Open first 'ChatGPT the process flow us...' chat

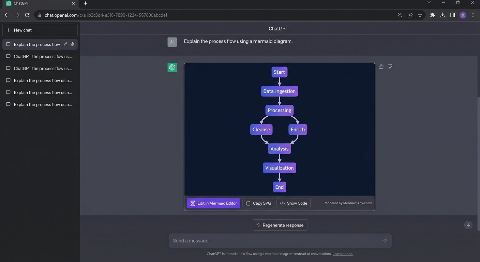(40, 56)
